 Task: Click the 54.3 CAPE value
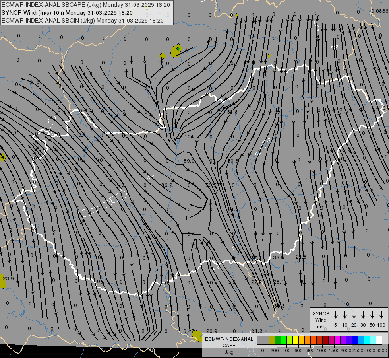(233, 210)
